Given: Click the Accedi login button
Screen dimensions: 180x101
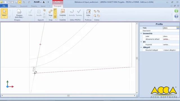Looking at the screenshot, I should click(38, 2).
